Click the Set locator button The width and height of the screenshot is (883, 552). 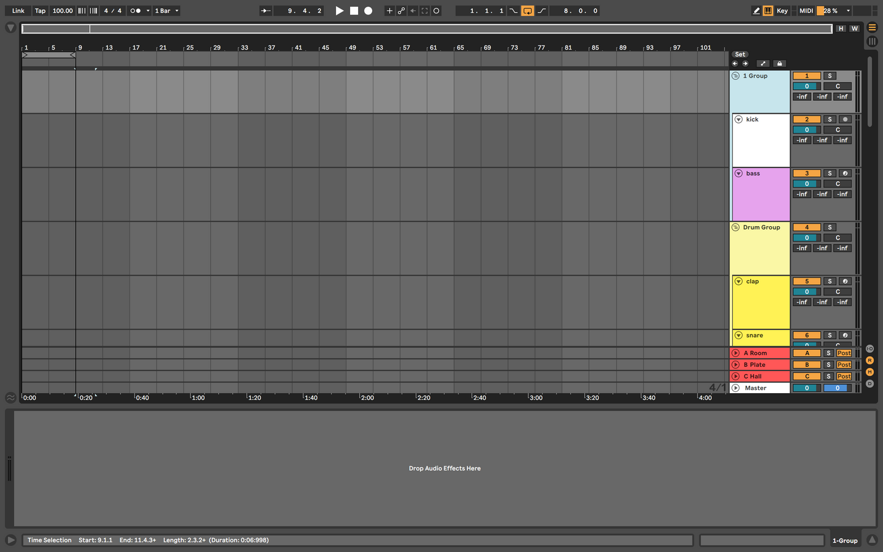tap(740, 54)
